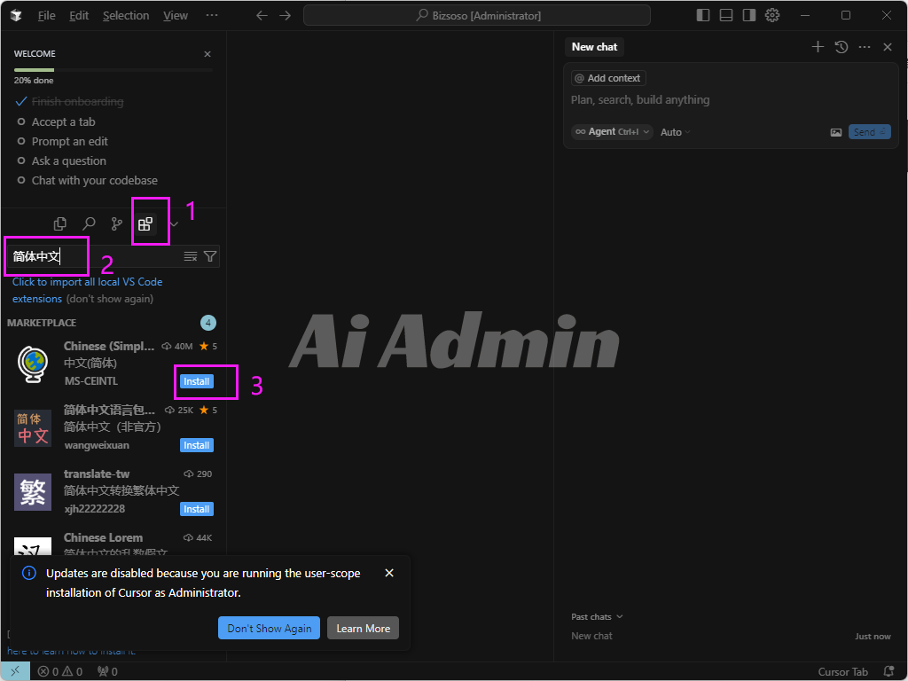Close the chat panel
The height and width of the screenshot is (681, 908).
point(888,47)
